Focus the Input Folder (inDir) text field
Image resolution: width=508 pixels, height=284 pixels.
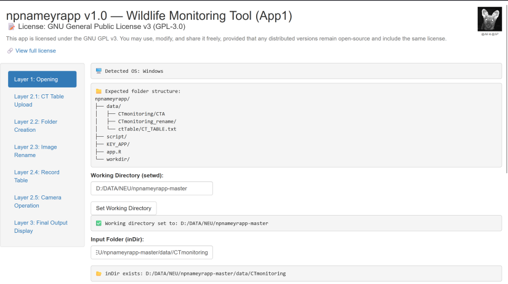(x=151, y=252)
